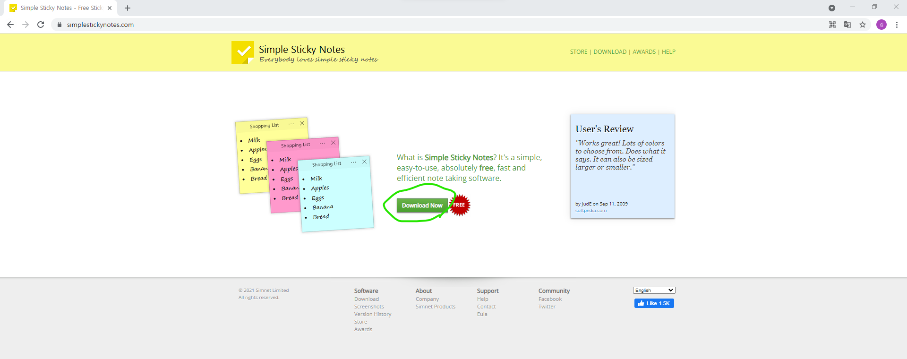Click the X on the blue sticky note

click(364, 162)
